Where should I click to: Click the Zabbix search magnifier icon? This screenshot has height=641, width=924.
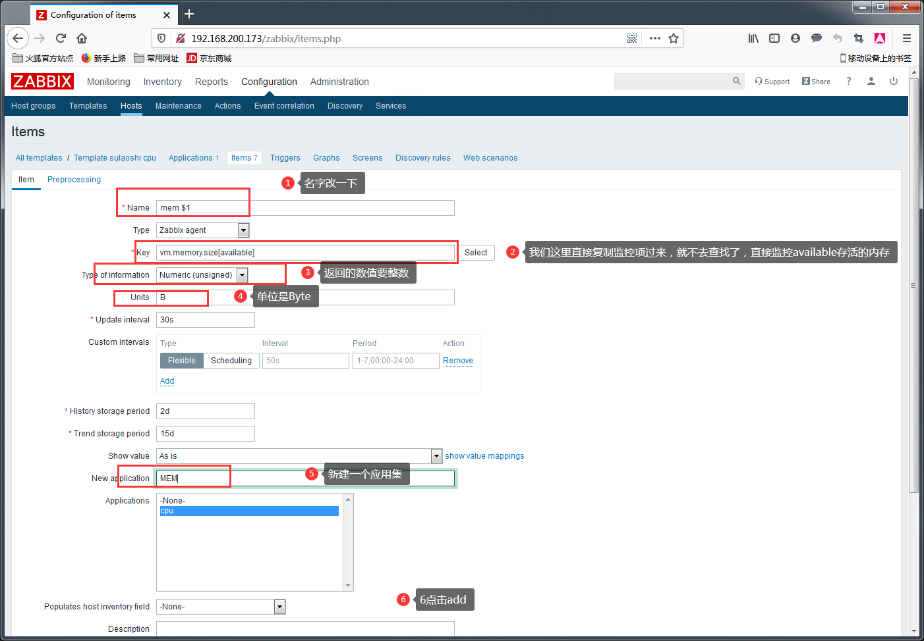[737, 81]
